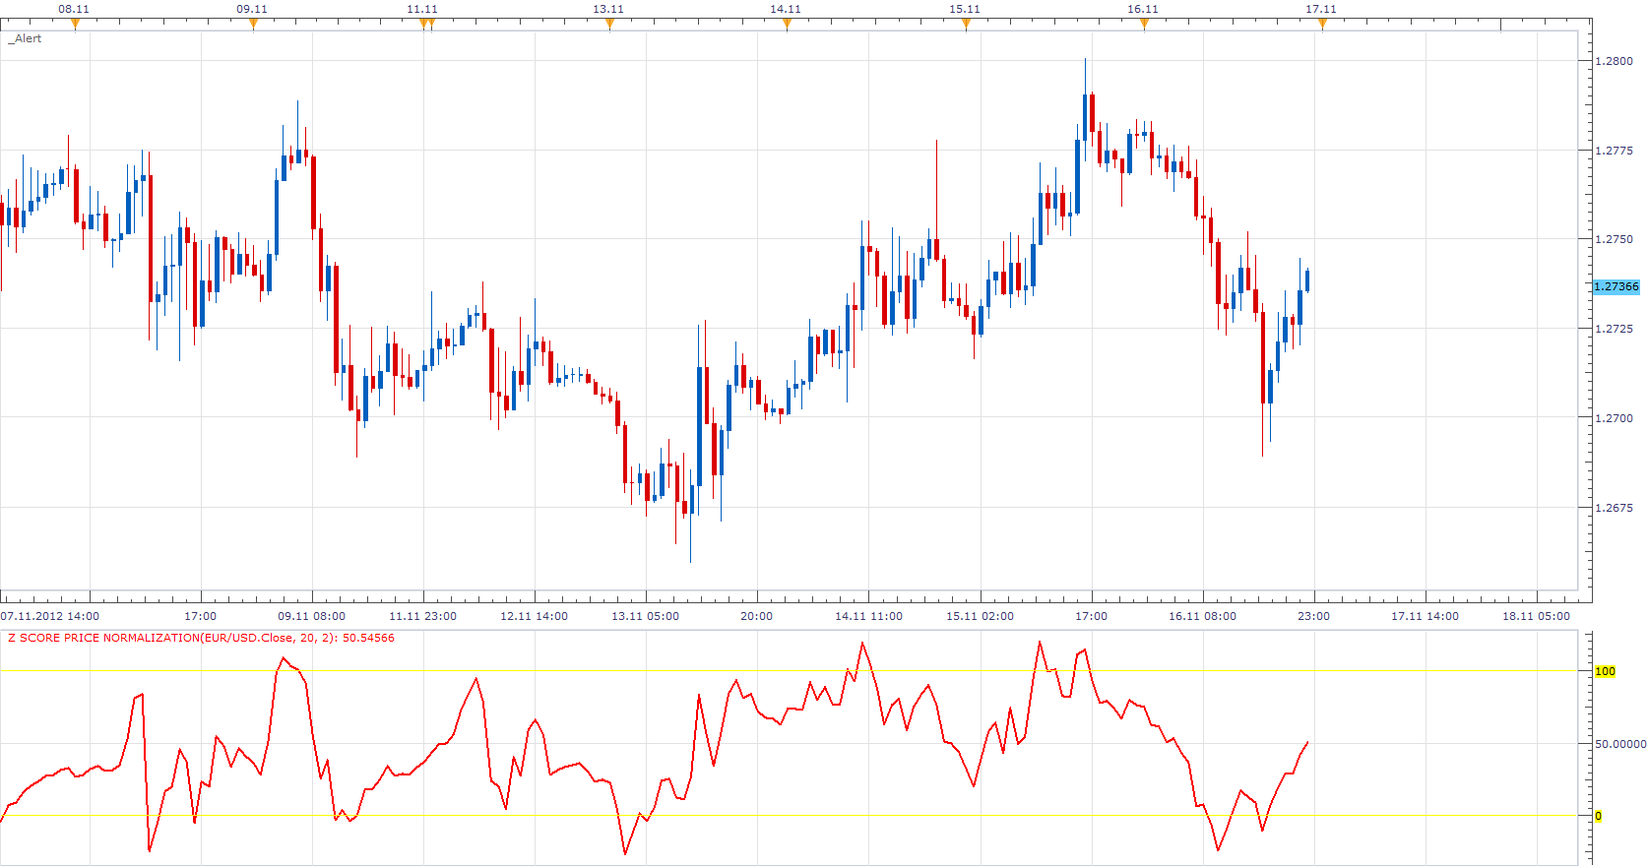The width and height of the screenshot is (1648, 866).
Task: Click the orange day marker under 14.11
Action: [x=787, y=25]
